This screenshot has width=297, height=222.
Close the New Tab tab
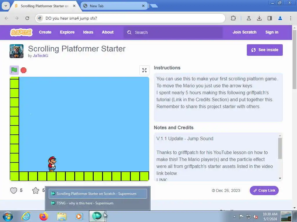[143, 6]
